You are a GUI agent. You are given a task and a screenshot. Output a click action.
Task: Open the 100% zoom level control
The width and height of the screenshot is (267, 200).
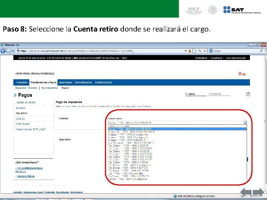pyautogui.click(x=257, y=196)
